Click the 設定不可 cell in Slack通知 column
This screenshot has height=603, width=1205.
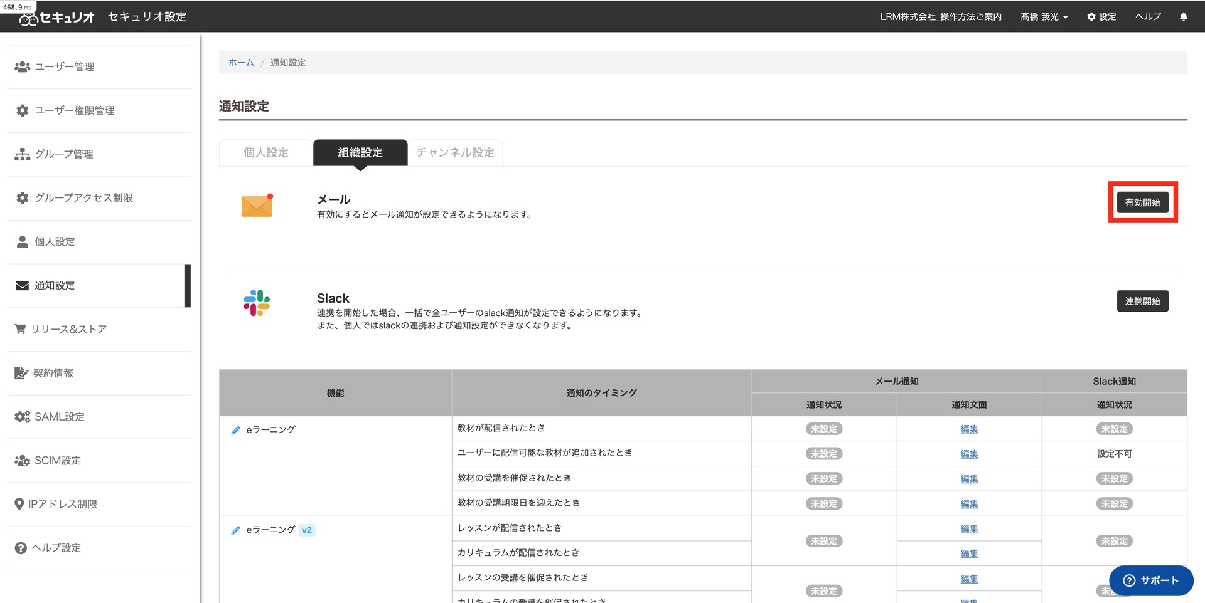1115,454
